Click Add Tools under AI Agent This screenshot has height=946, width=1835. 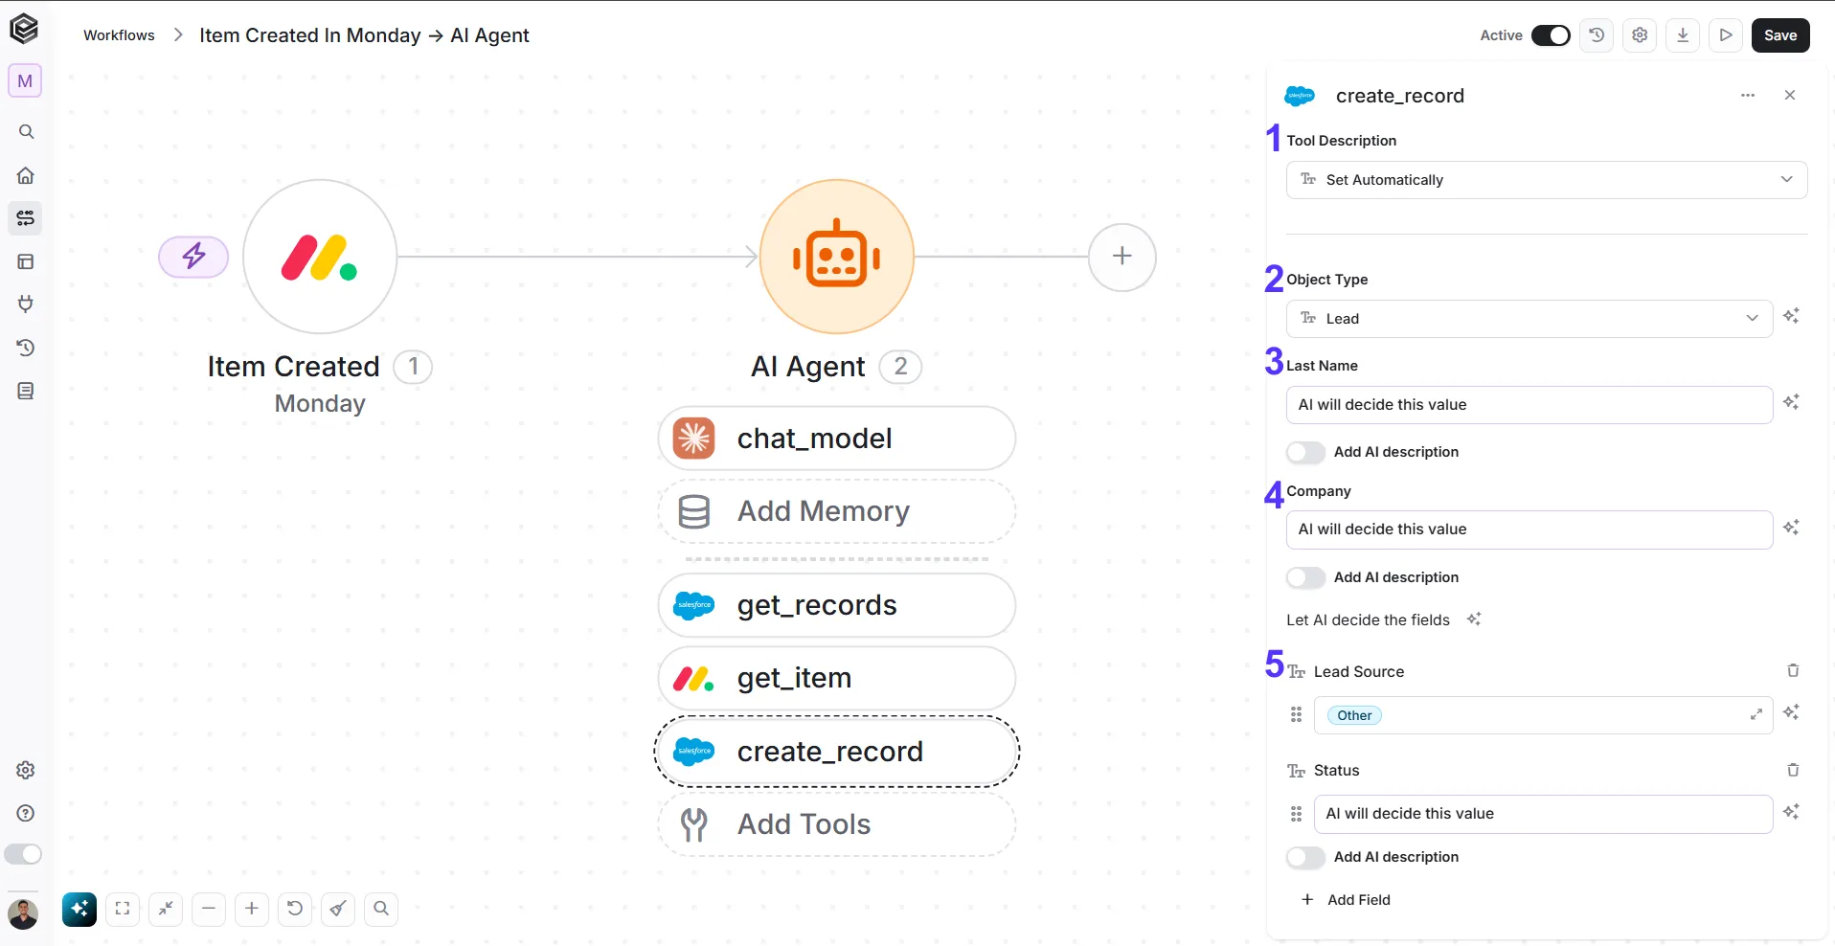[837, 824]
